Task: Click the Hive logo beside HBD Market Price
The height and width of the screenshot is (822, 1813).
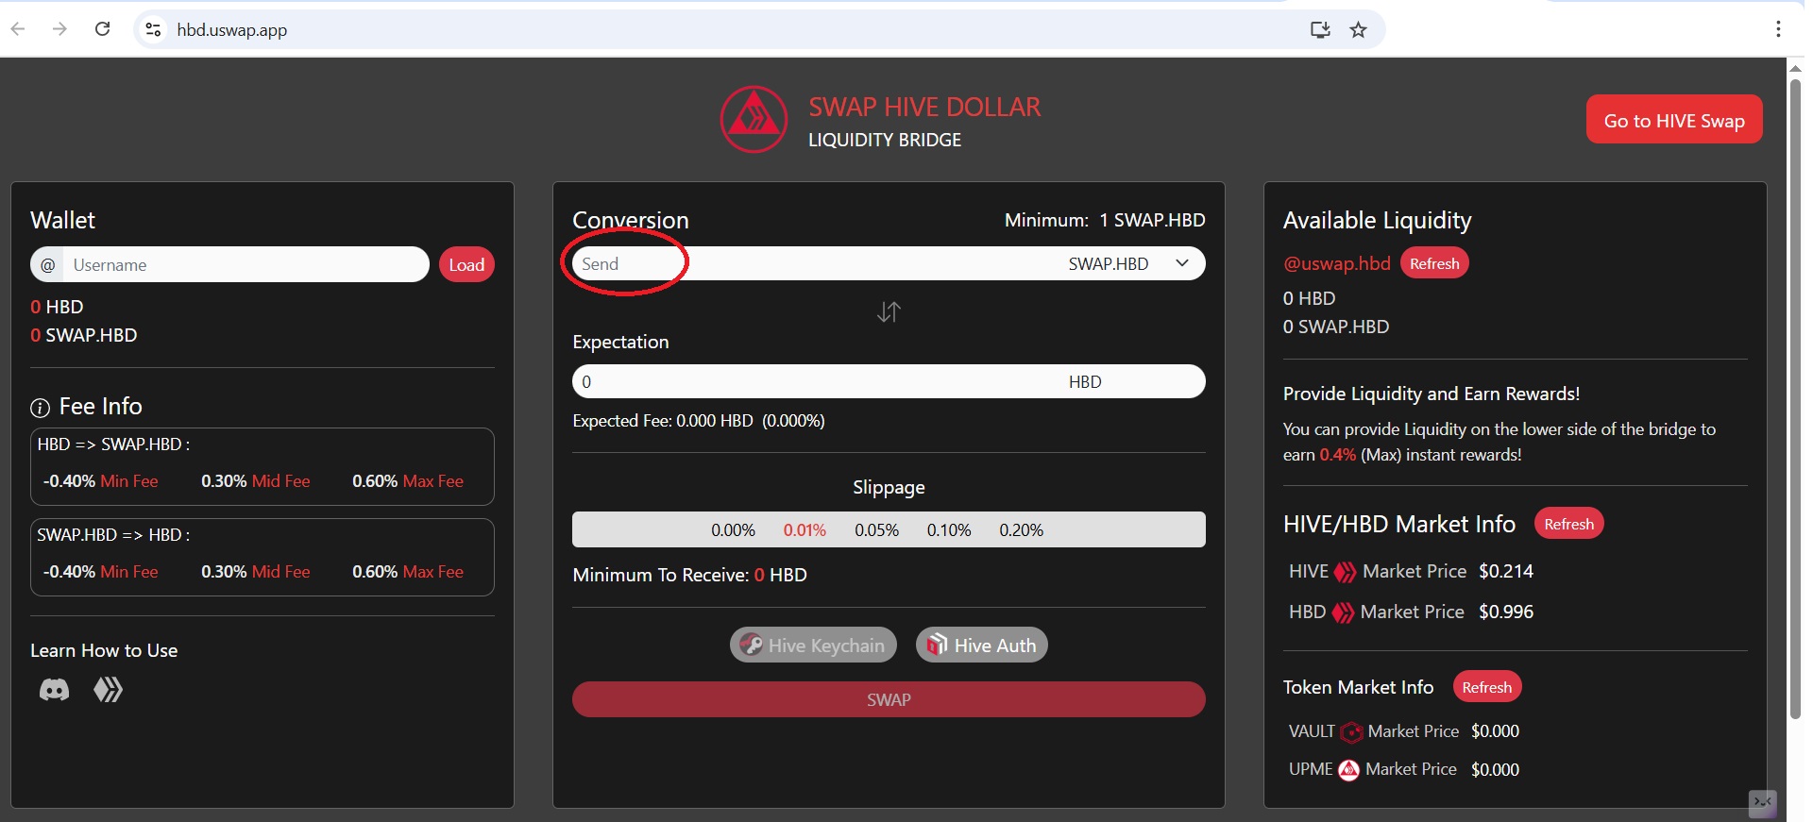Action: tap(1343, 612)
